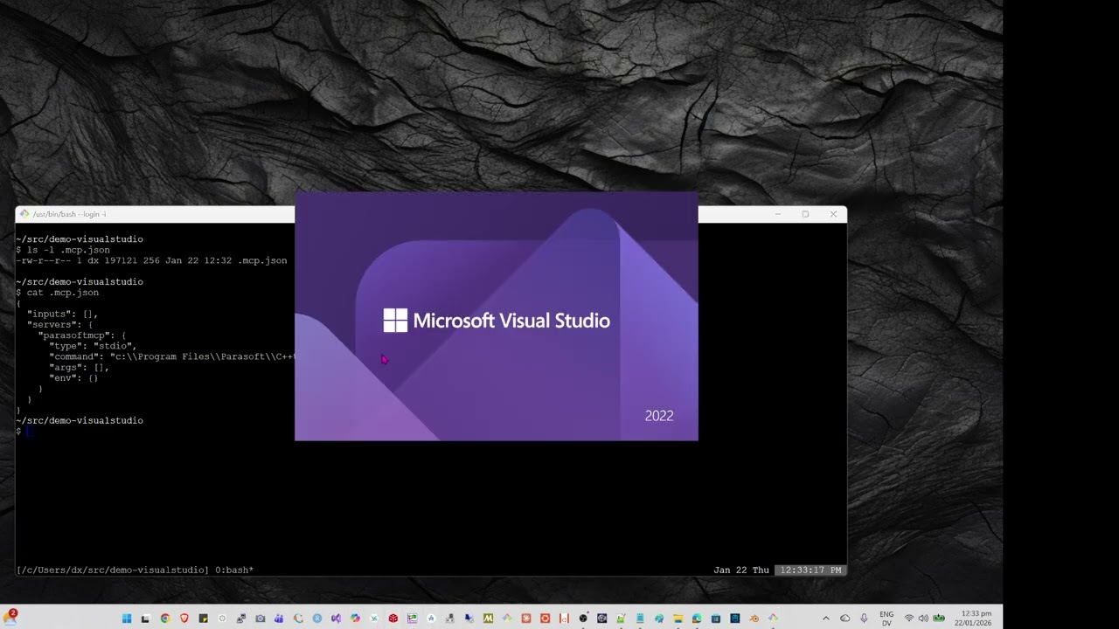The width and height of the screenshot is (1119, 629).
Task: Open the olive M app icon
Action: (488, 619)
